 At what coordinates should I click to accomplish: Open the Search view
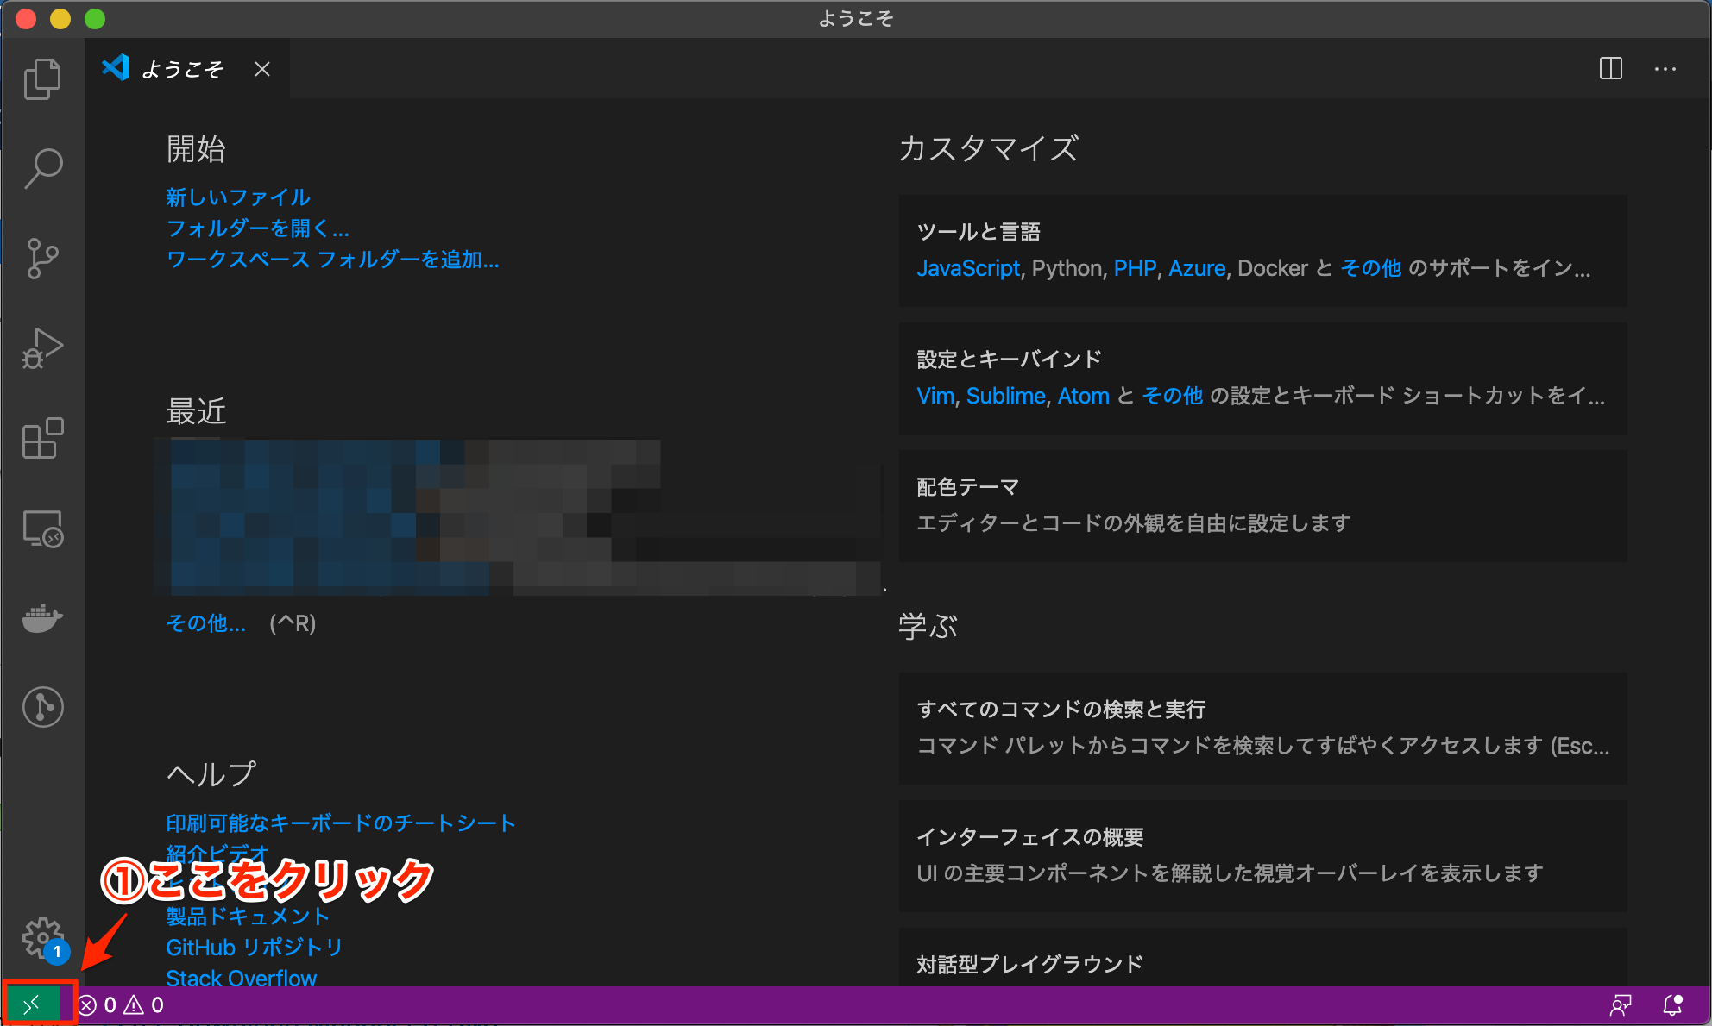pos(42,169)
